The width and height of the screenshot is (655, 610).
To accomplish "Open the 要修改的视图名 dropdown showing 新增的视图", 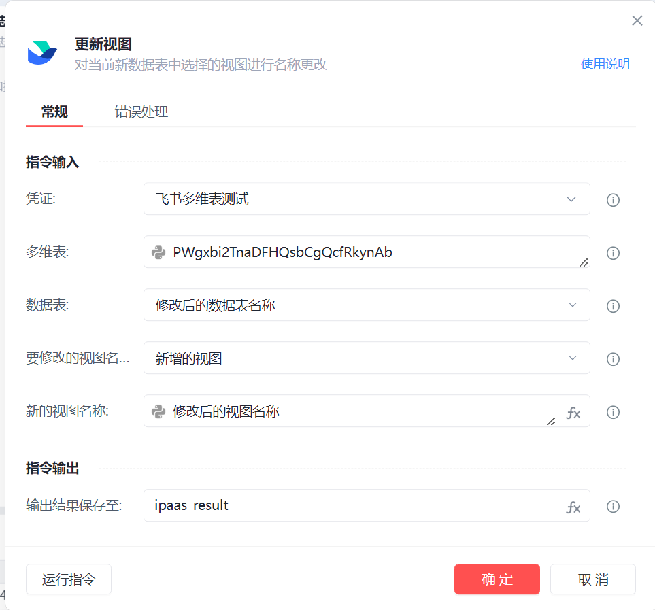I will [367, 358].
